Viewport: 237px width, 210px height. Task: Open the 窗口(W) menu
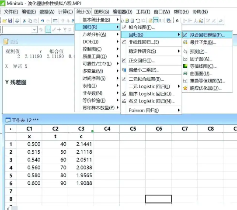(162, 12)
